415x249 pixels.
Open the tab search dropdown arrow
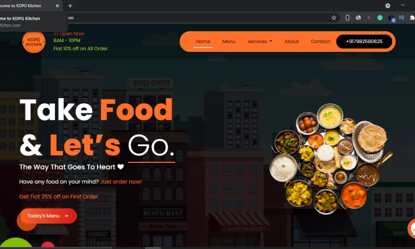point(388,6)
